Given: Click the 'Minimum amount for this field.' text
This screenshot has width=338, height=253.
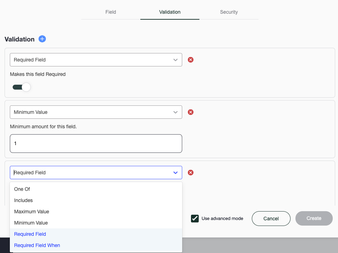Looking at the screenshot, I should 43,126.
